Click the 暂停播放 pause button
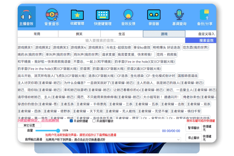Screen dimensions: 234x156 (x=193, y=128)
